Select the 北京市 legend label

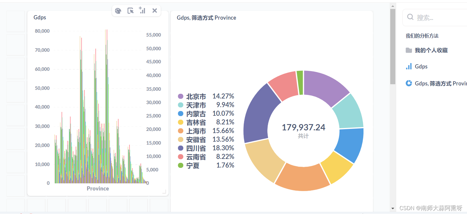click(196, 96)
